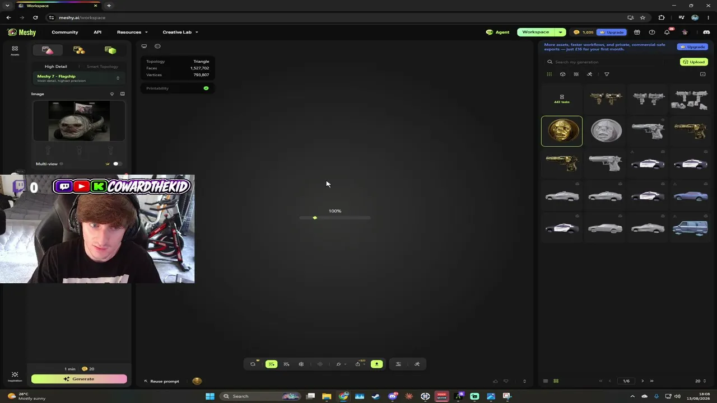Click the Generate button

coord(79,379)
